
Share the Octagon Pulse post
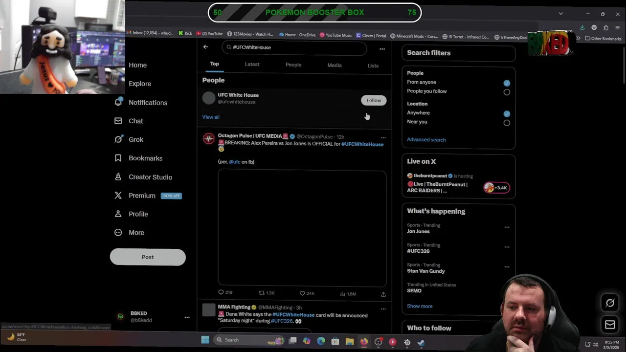pyautogui.click(x=383, y=294)
